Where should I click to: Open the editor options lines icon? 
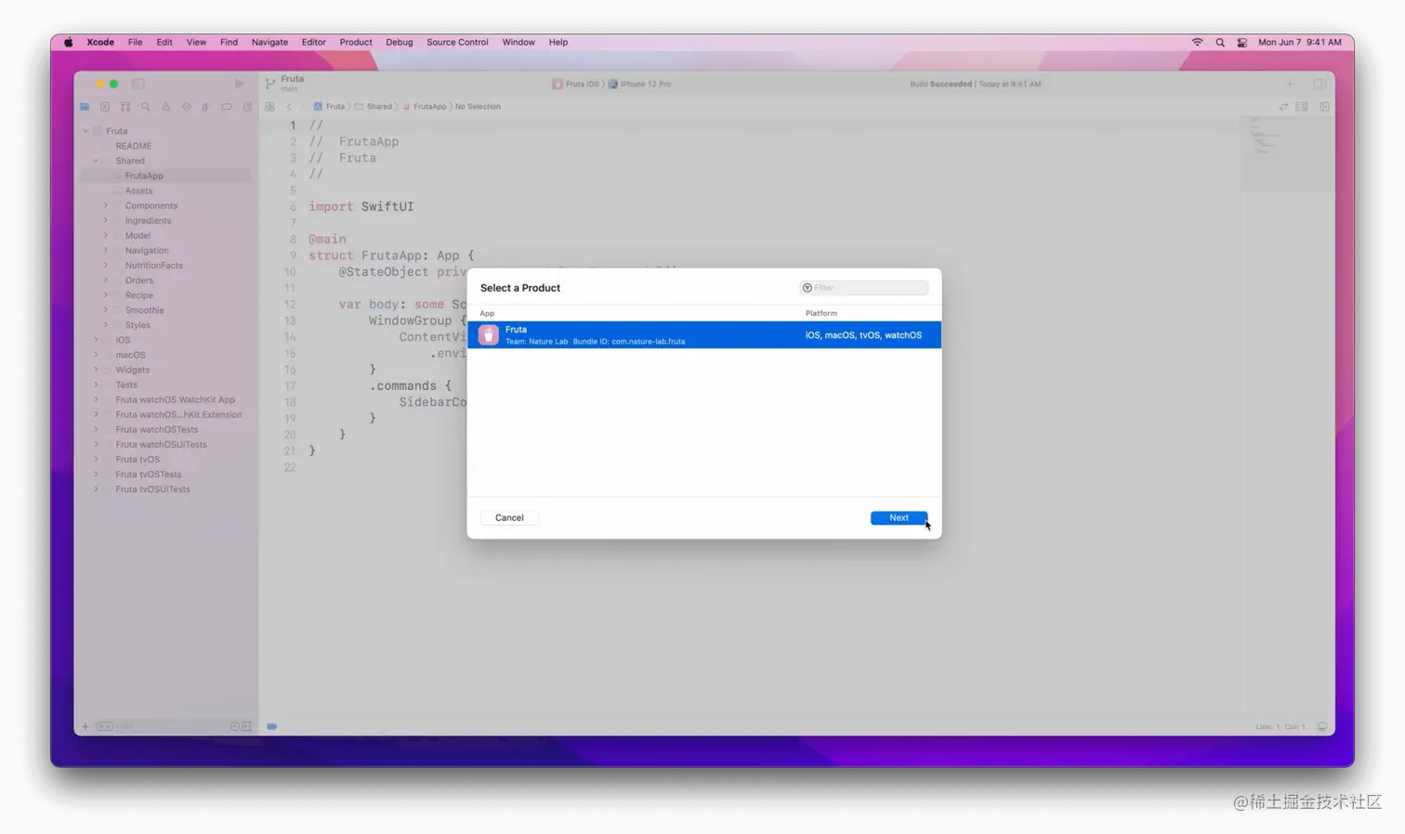pyautogui.click(x=1302, y=107)
